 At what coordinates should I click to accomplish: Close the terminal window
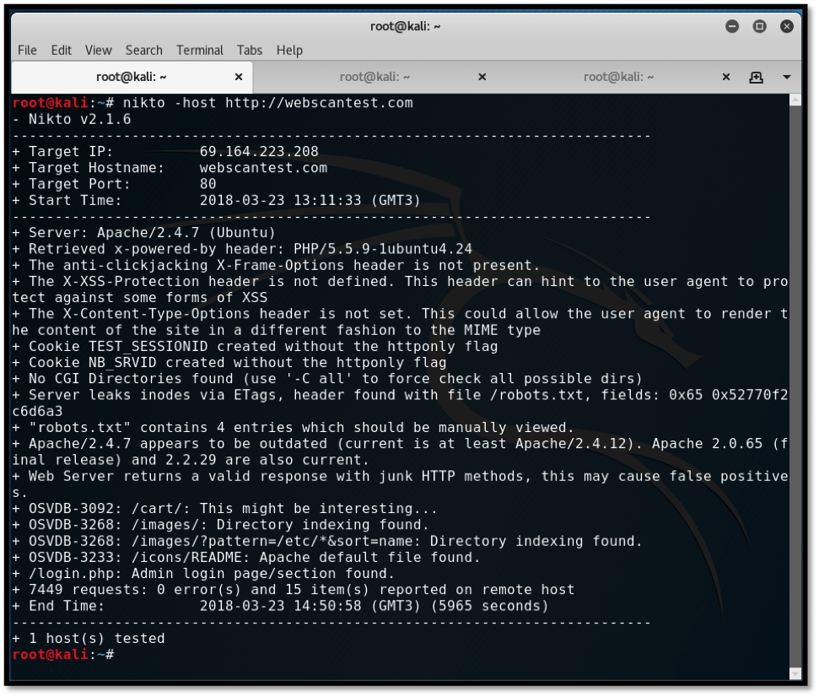click(787, 26)
